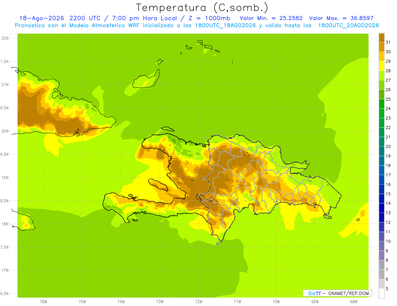The image size is (397, 306).
Task: Click the legend value '12'
Action: pyautogui.click(x=388, y=222)
